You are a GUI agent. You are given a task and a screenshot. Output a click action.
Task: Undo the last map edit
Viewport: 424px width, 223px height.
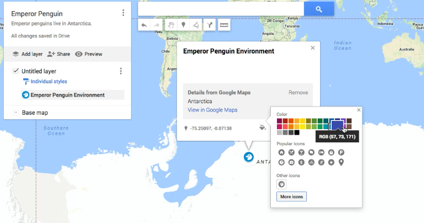(x=144, y=25)
